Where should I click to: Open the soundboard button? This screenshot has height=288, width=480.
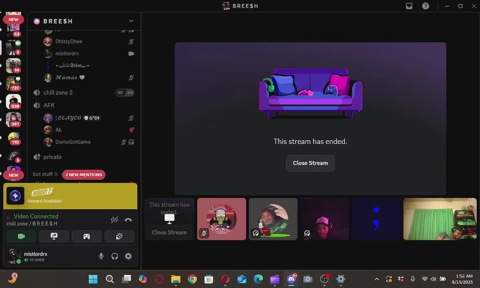119,236
